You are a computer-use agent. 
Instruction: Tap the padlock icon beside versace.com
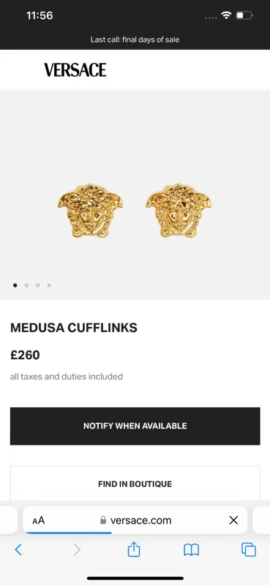click(103, 520)
